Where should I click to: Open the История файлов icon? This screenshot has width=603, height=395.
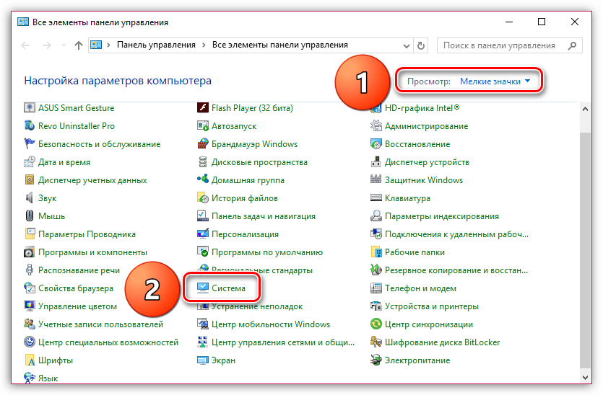point(203,198)
